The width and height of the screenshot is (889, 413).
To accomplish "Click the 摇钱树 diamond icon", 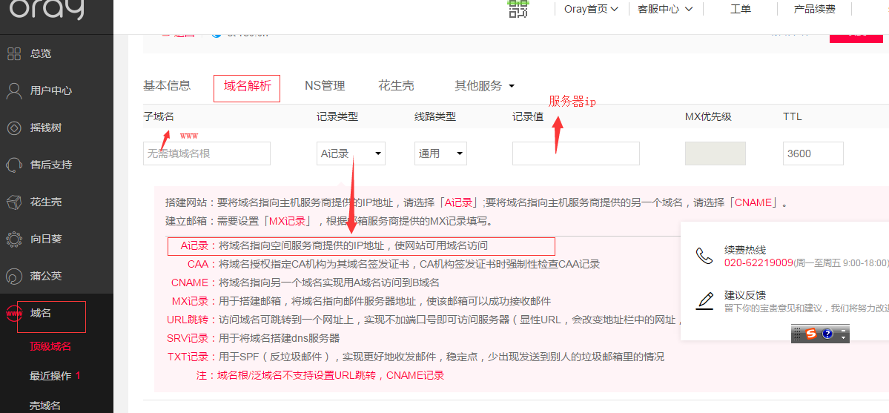I will tap(13, 128).
